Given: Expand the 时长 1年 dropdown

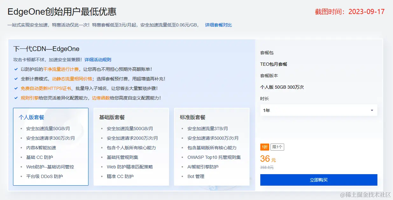Looking at the screenshot, I should click(319, 110).
